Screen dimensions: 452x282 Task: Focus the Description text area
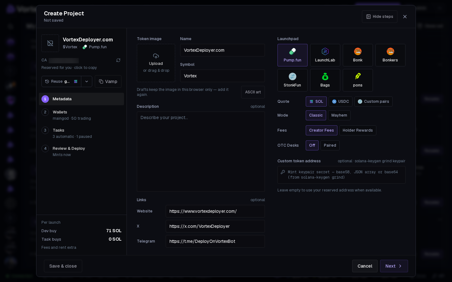[201, 152]
